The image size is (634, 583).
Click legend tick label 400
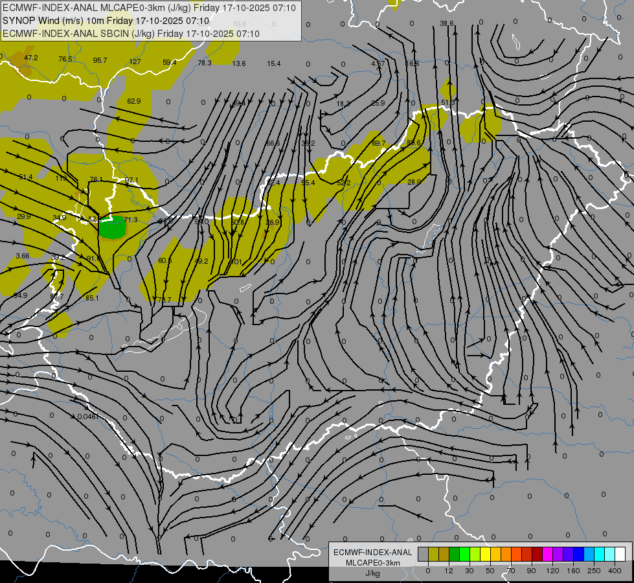[615, 571]
